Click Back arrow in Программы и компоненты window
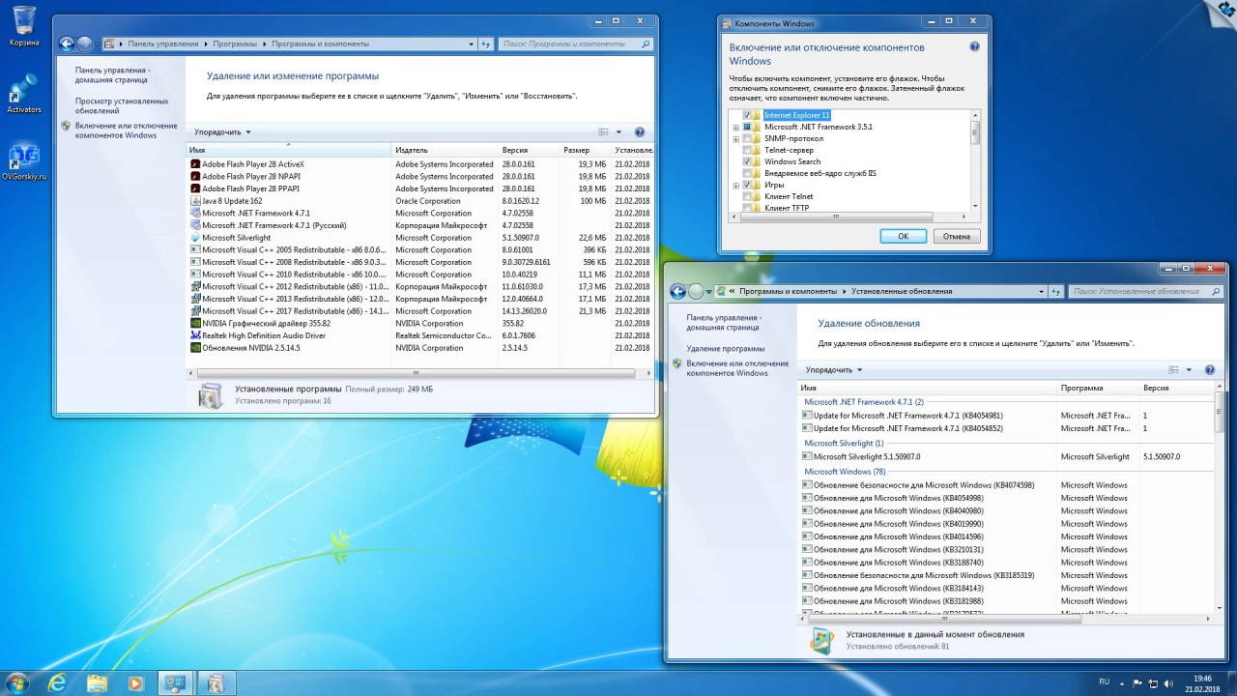The image size is (1237, 696). [67, 43]
